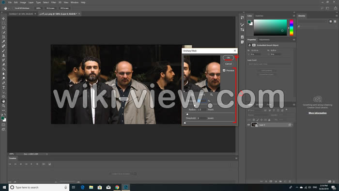
Task: Select the Horizontal Type tool
Action: click(3, 87)
